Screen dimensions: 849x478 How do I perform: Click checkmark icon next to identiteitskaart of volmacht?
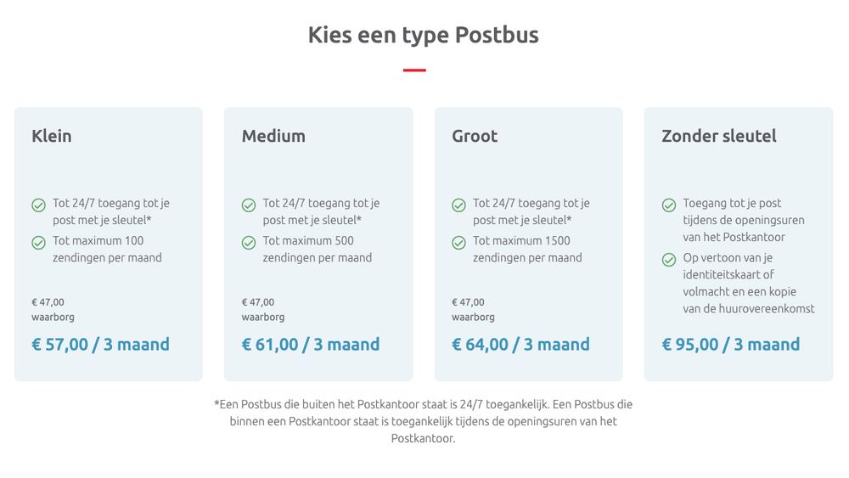pos(669,260)
